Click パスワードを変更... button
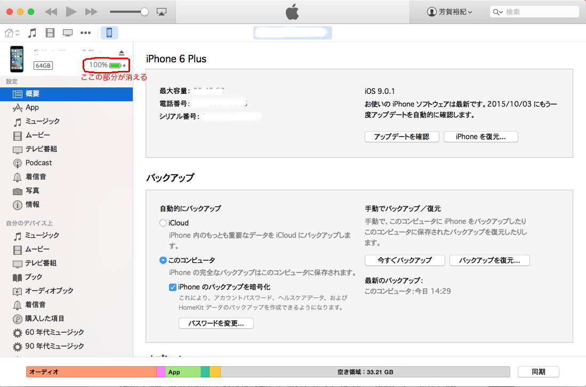Viewport: 586px width, 387px height. [x=216, y=324]
